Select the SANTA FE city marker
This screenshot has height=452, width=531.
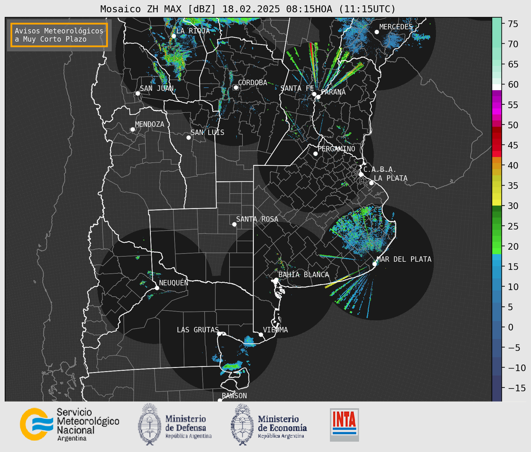[x=314, y=94]
